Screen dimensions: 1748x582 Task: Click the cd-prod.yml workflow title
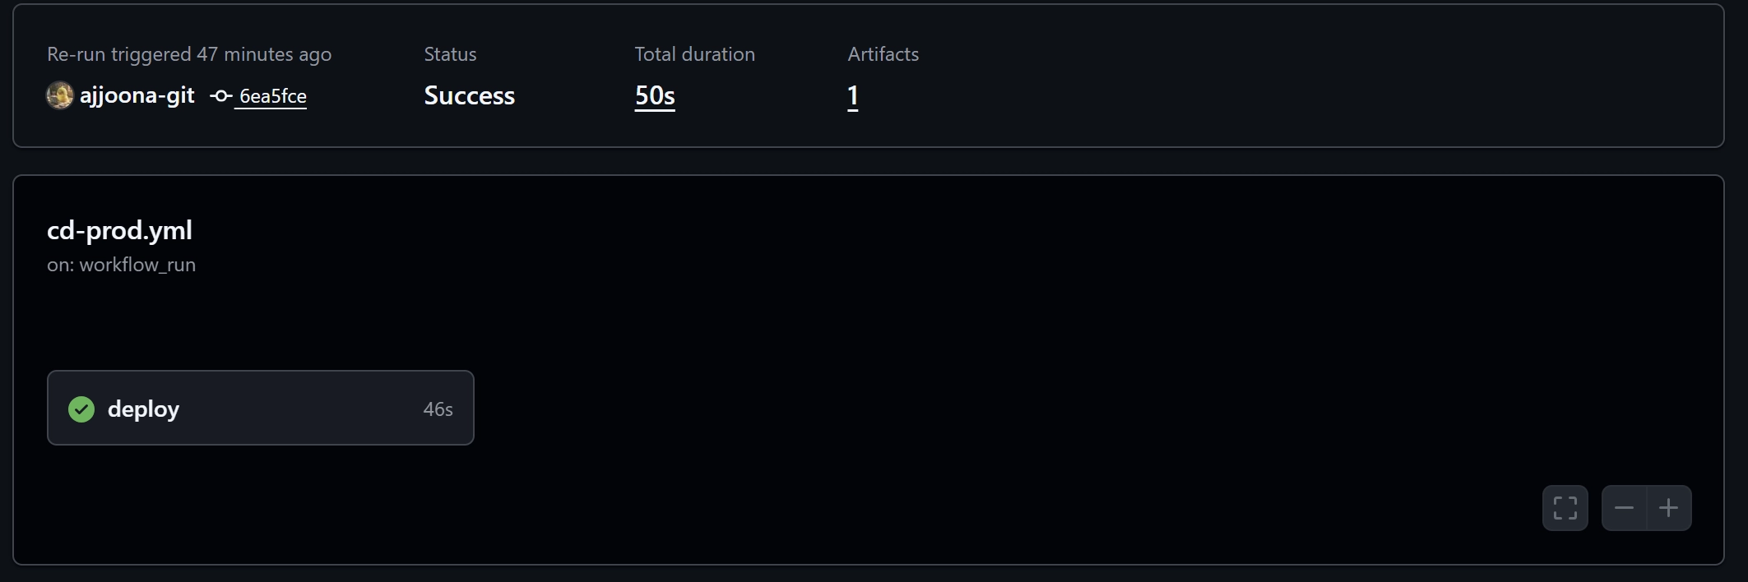coord(119,230)
